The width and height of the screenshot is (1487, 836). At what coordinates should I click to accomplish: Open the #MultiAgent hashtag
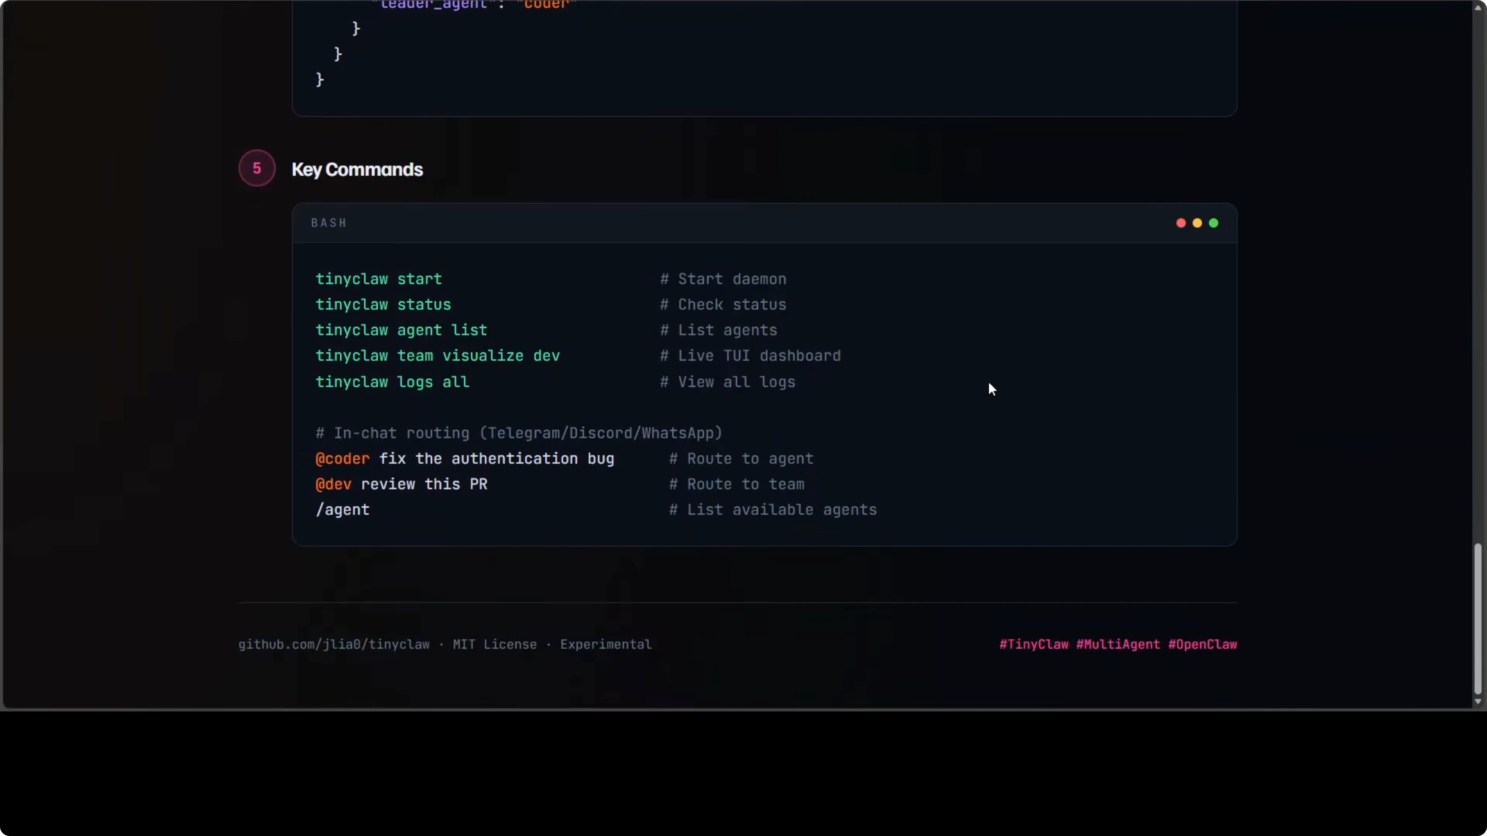point(1119,645)
